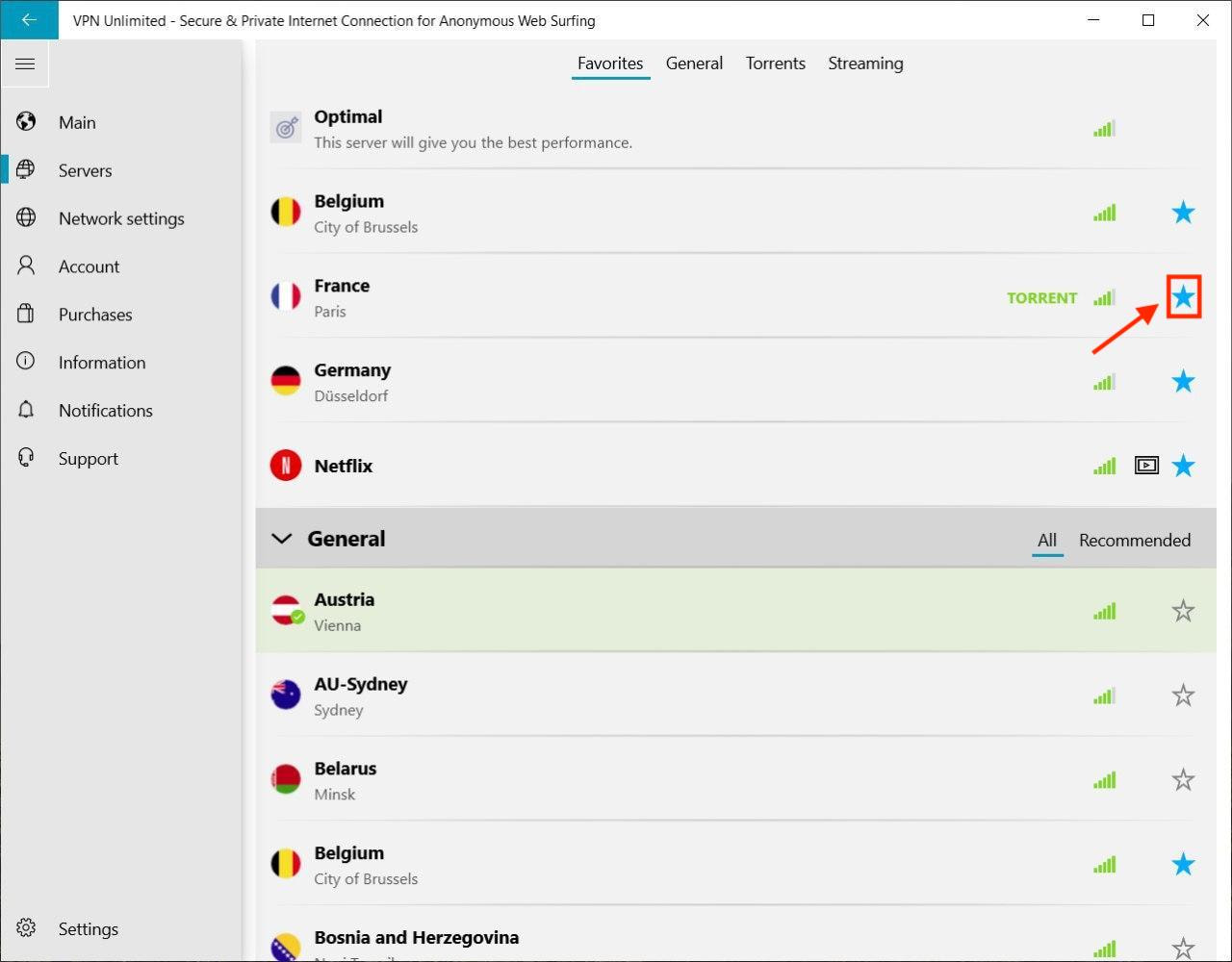
Task: Favorite the AU-Sydney server star
Action: click(1183, 696)
